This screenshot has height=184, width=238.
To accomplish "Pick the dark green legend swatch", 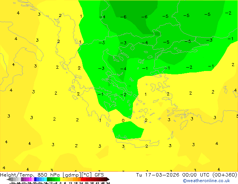I will [48, 179].
